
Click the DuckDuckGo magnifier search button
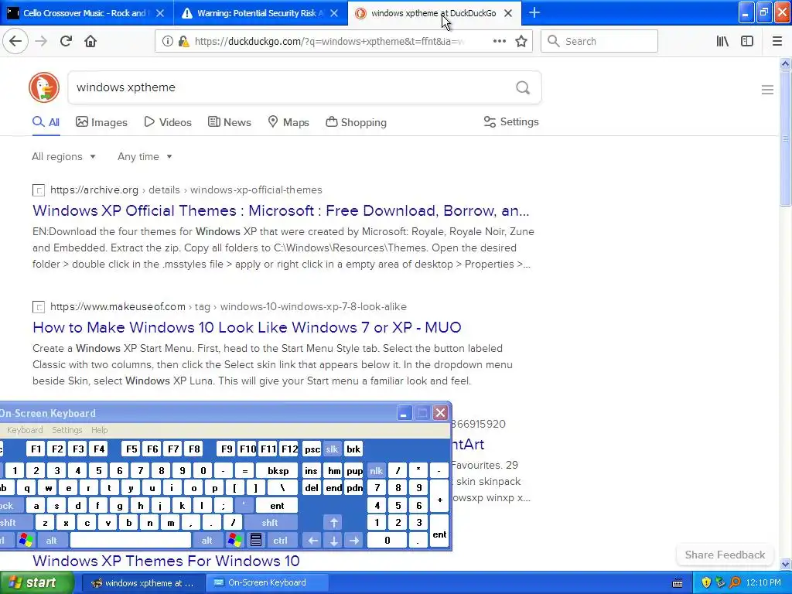[523, 88]
